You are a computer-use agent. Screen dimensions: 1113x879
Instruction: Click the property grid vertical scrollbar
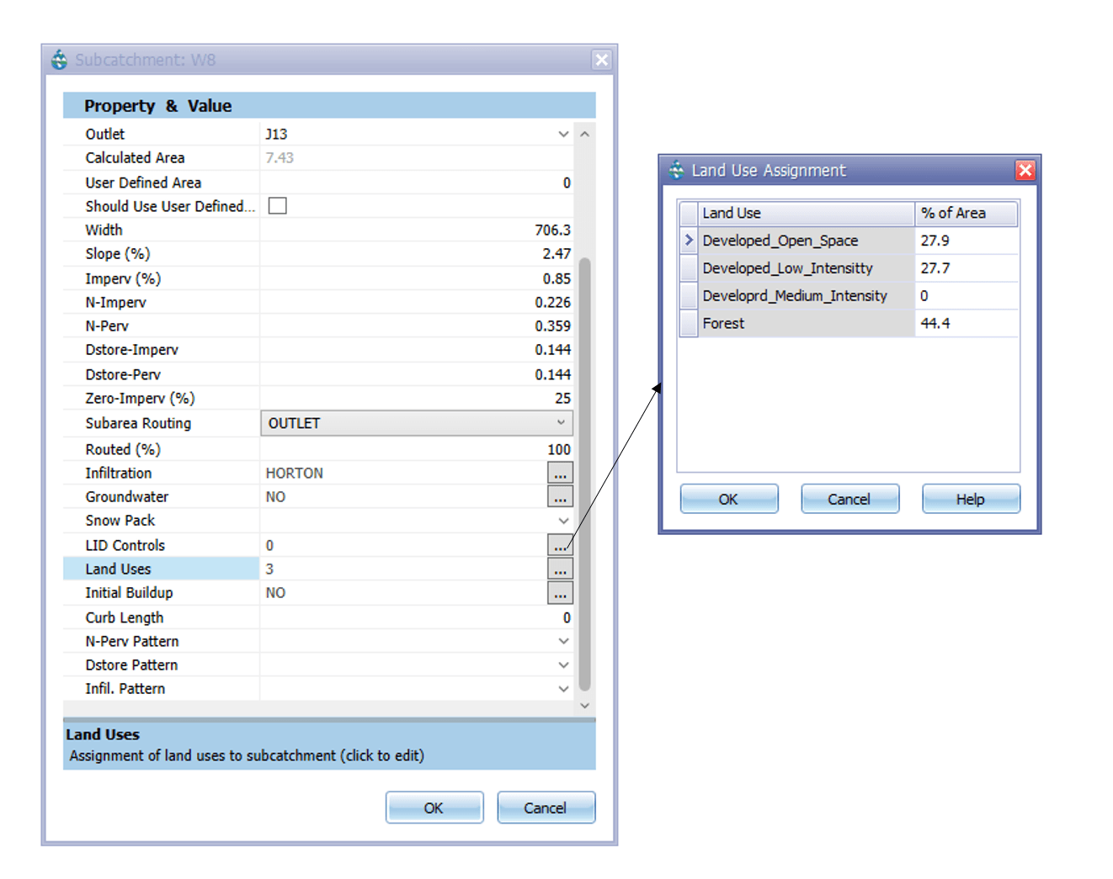584,471
